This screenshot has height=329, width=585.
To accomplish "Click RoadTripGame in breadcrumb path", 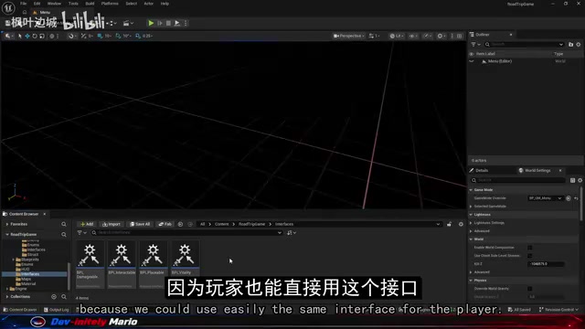I will pos(251,224).
